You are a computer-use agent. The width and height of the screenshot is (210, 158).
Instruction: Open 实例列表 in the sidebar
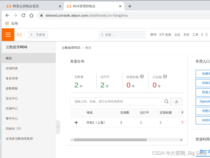click(x=29, y=68)
